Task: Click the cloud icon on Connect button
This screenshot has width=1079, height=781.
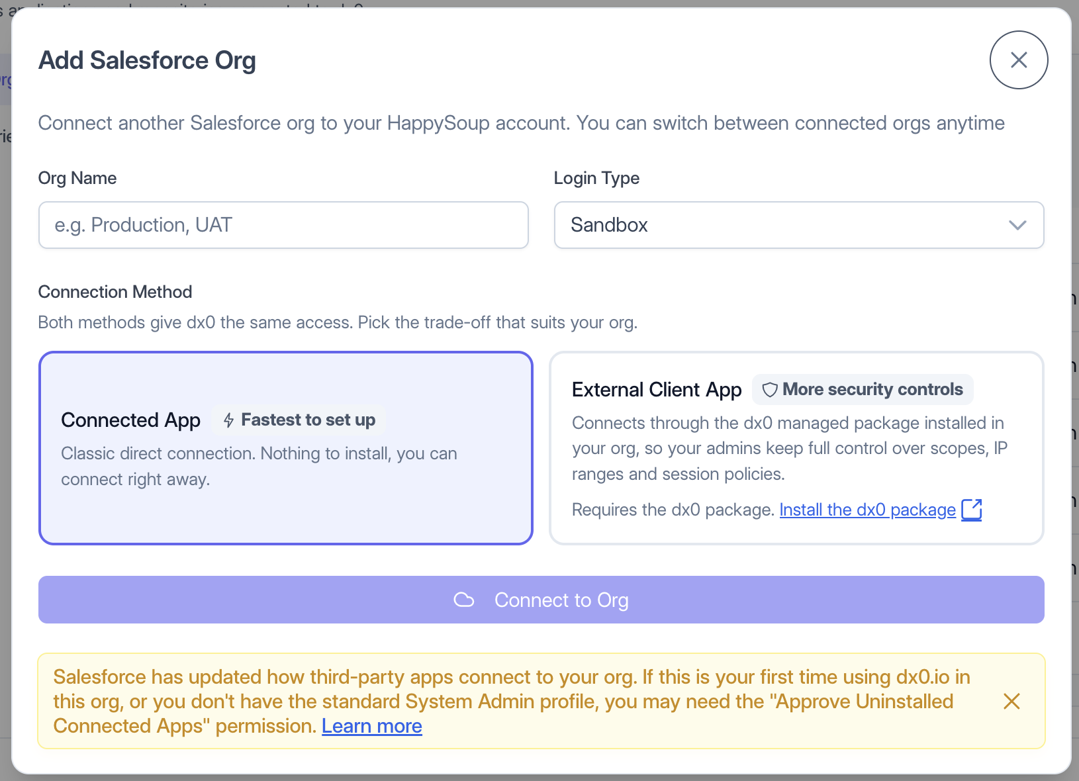Action: [464, 600]
